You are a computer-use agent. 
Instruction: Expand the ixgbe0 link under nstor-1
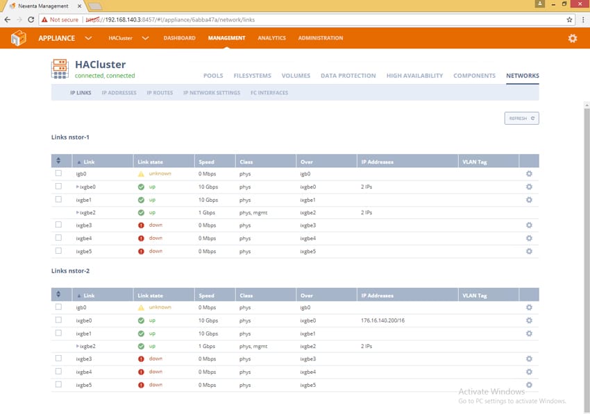pos(78,187)
